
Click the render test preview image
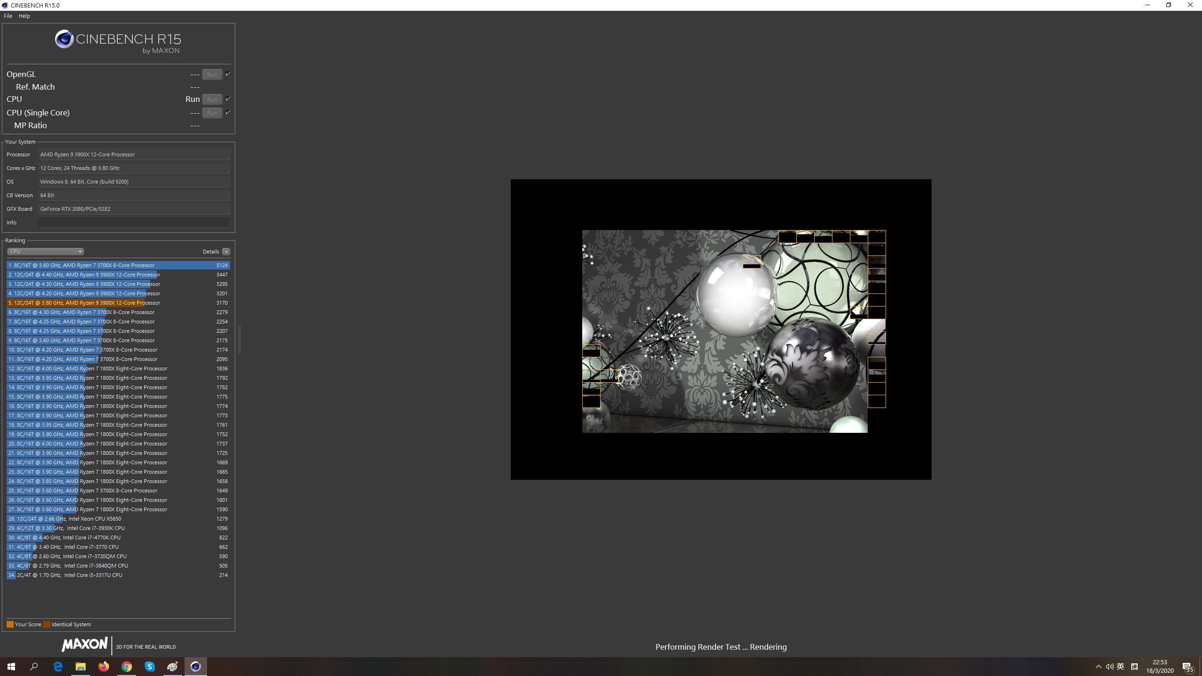721,330
